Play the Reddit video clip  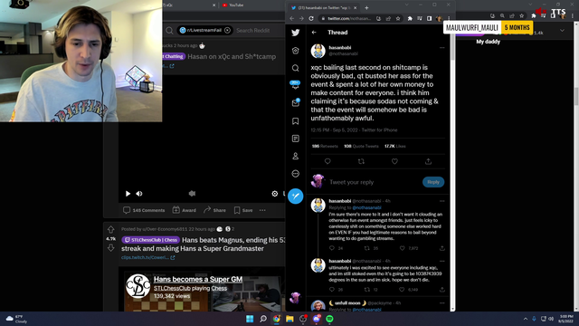tap(128, 193)
